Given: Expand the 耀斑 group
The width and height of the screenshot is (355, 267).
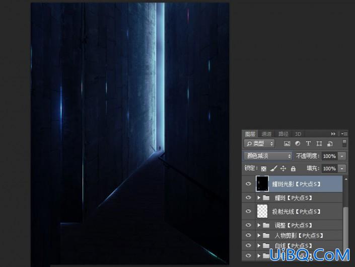Looking at the screenshot, I should (x=259, y=198).
